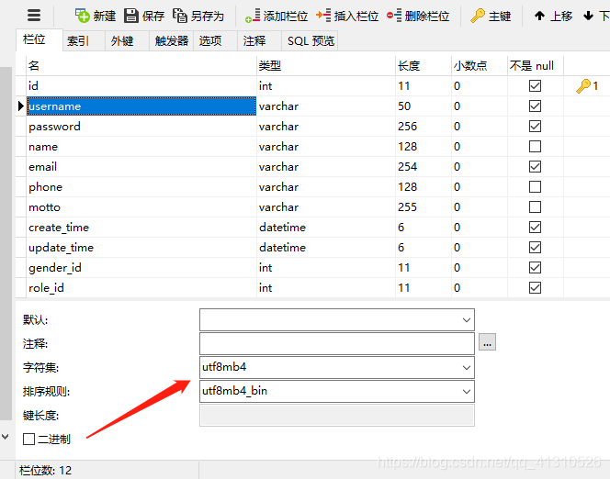
Task: Open the hamburger menu icon
Action: [x=34, y=16]
